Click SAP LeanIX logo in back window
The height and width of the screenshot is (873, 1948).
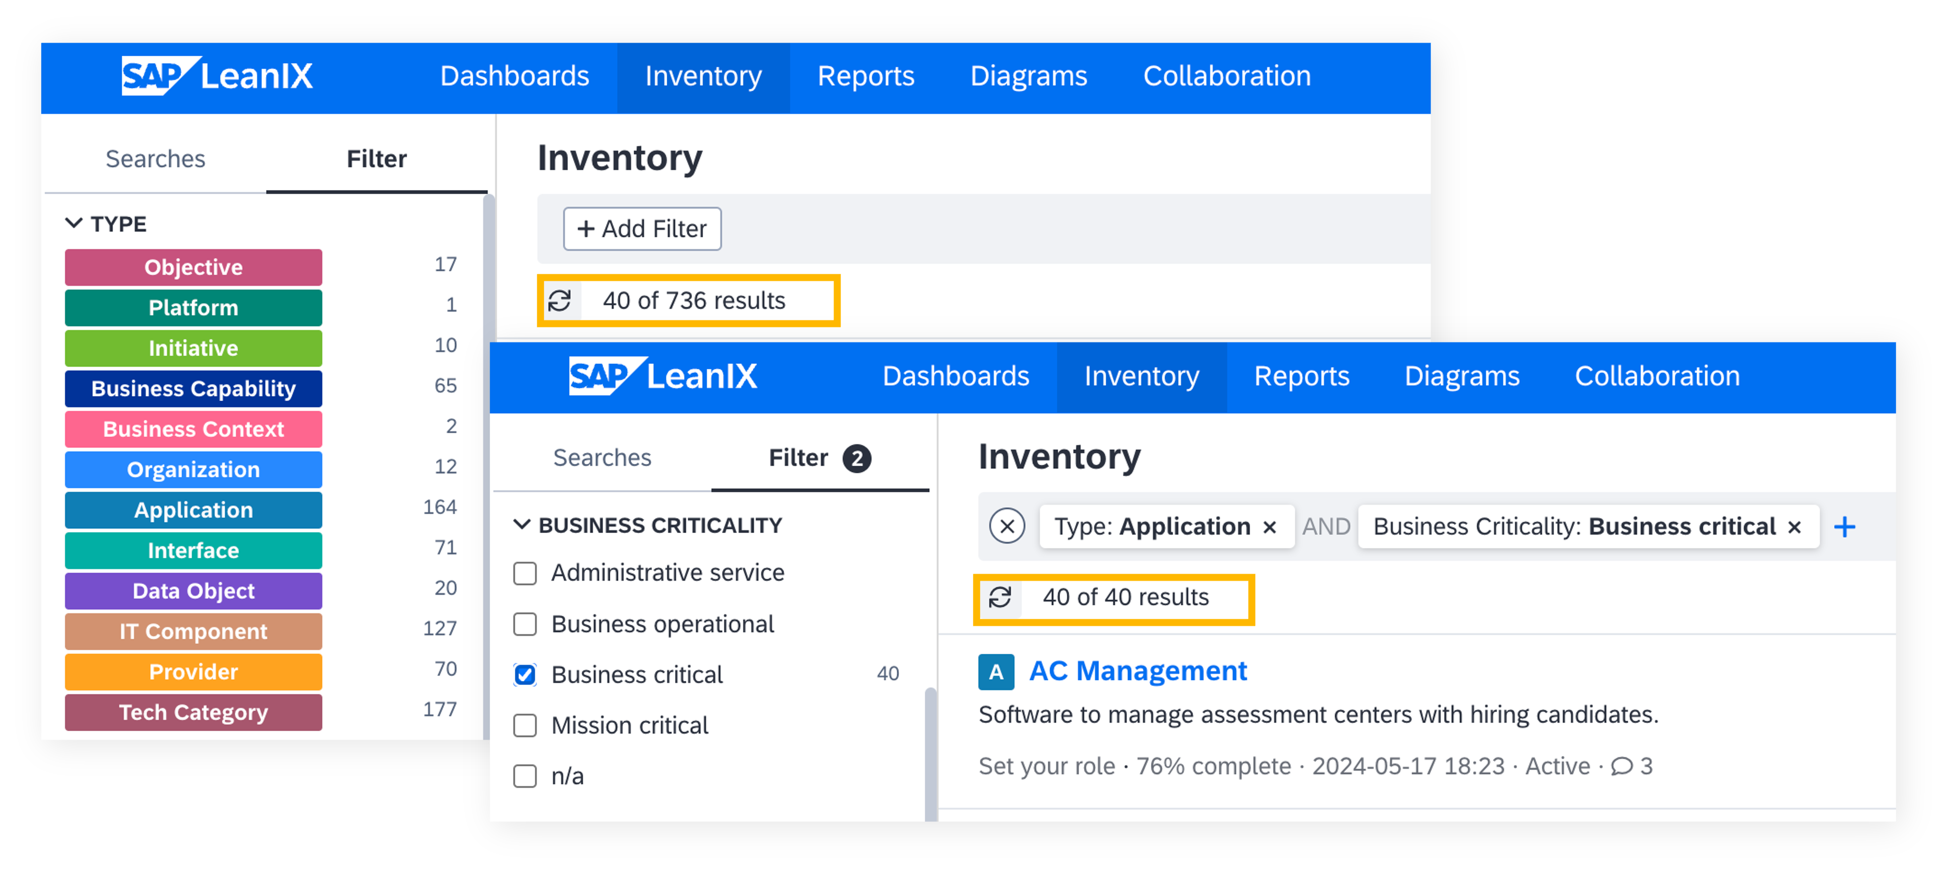217,76
